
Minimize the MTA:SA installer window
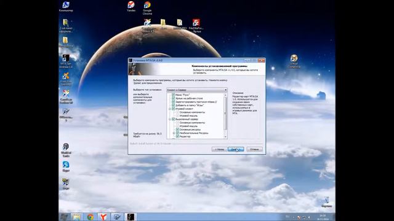247,60
